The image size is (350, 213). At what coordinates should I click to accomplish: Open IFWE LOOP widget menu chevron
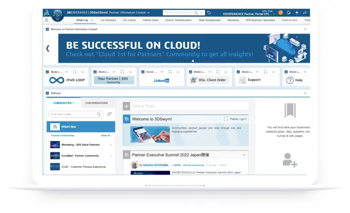tap(82, 72)
